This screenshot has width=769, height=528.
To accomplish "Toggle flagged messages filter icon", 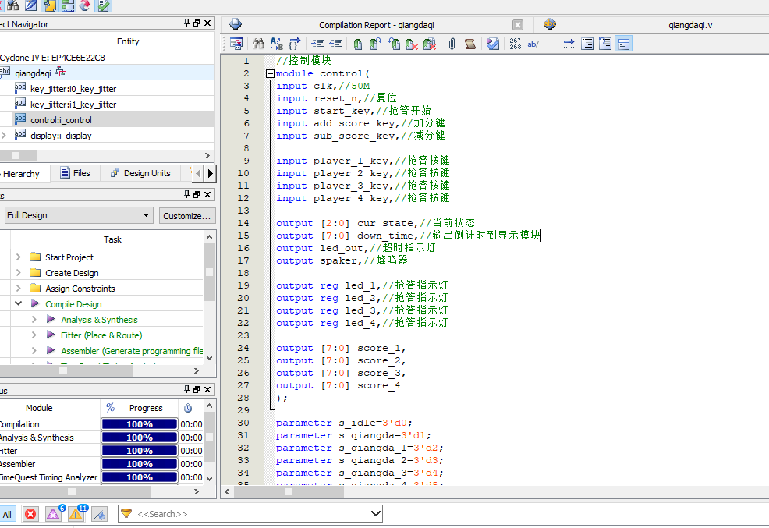I will [x=99, y=514].
